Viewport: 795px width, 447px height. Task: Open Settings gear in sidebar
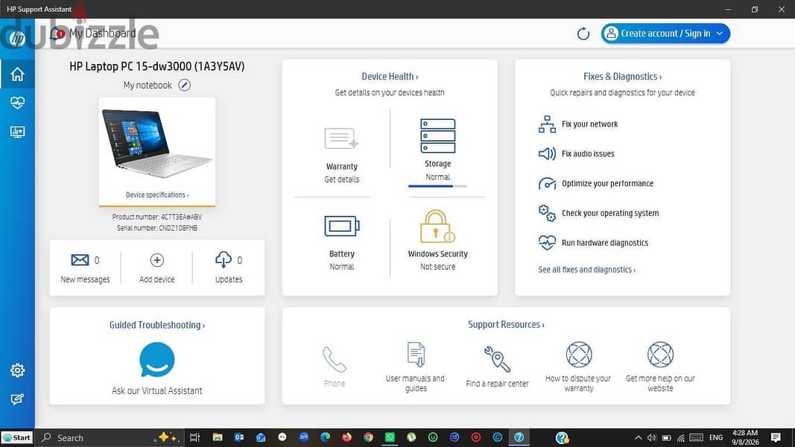pos(17,370)
